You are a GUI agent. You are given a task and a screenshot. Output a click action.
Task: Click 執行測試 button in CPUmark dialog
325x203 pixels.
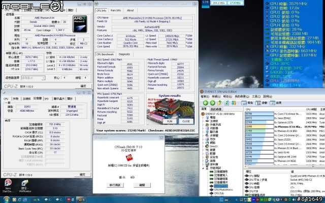(x=115, y=185)
